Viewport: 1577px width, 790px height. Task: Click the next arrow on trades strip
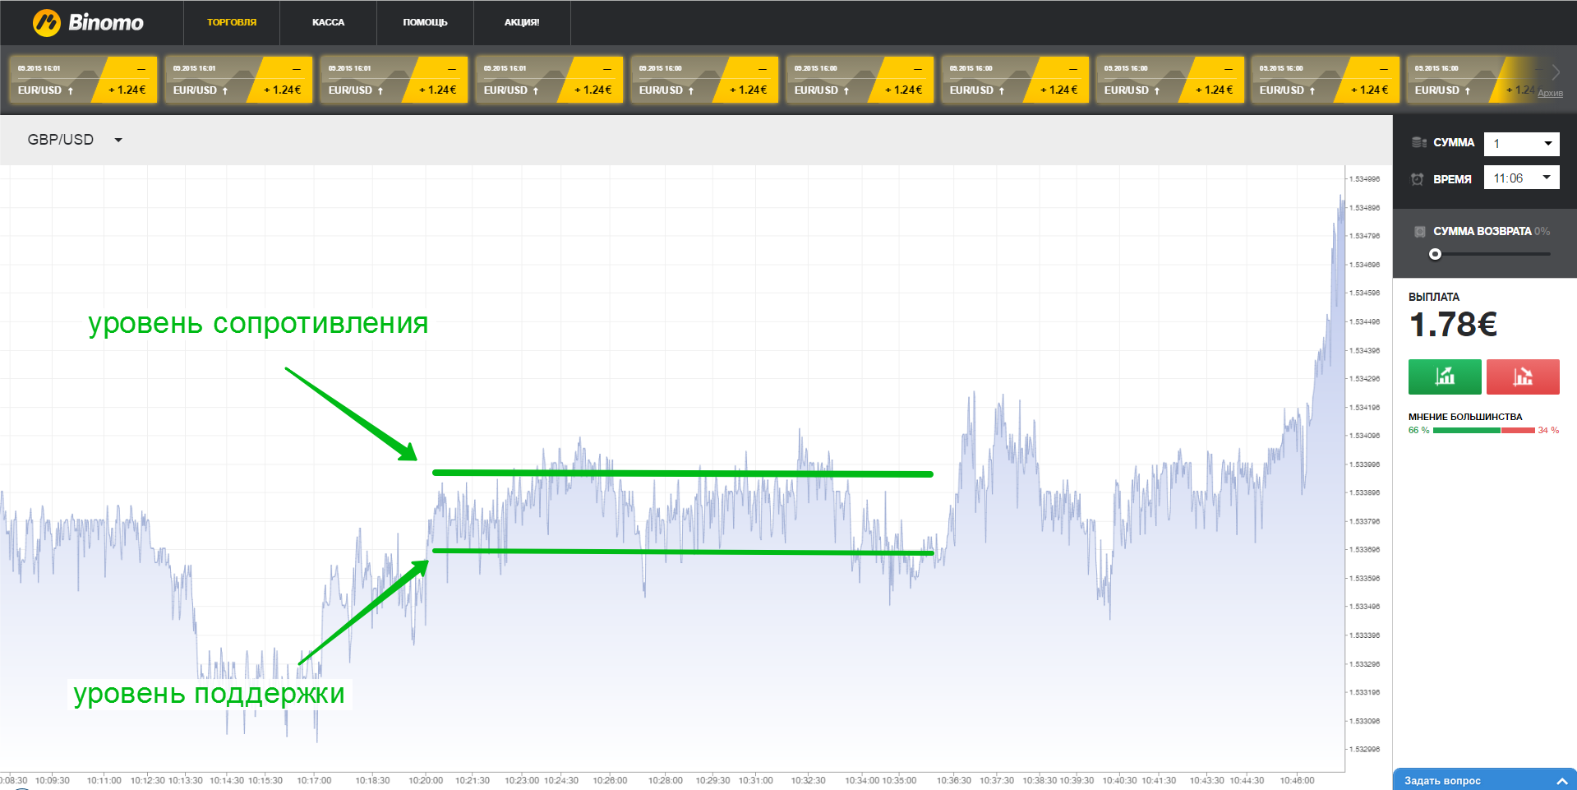coord(1555,72)
